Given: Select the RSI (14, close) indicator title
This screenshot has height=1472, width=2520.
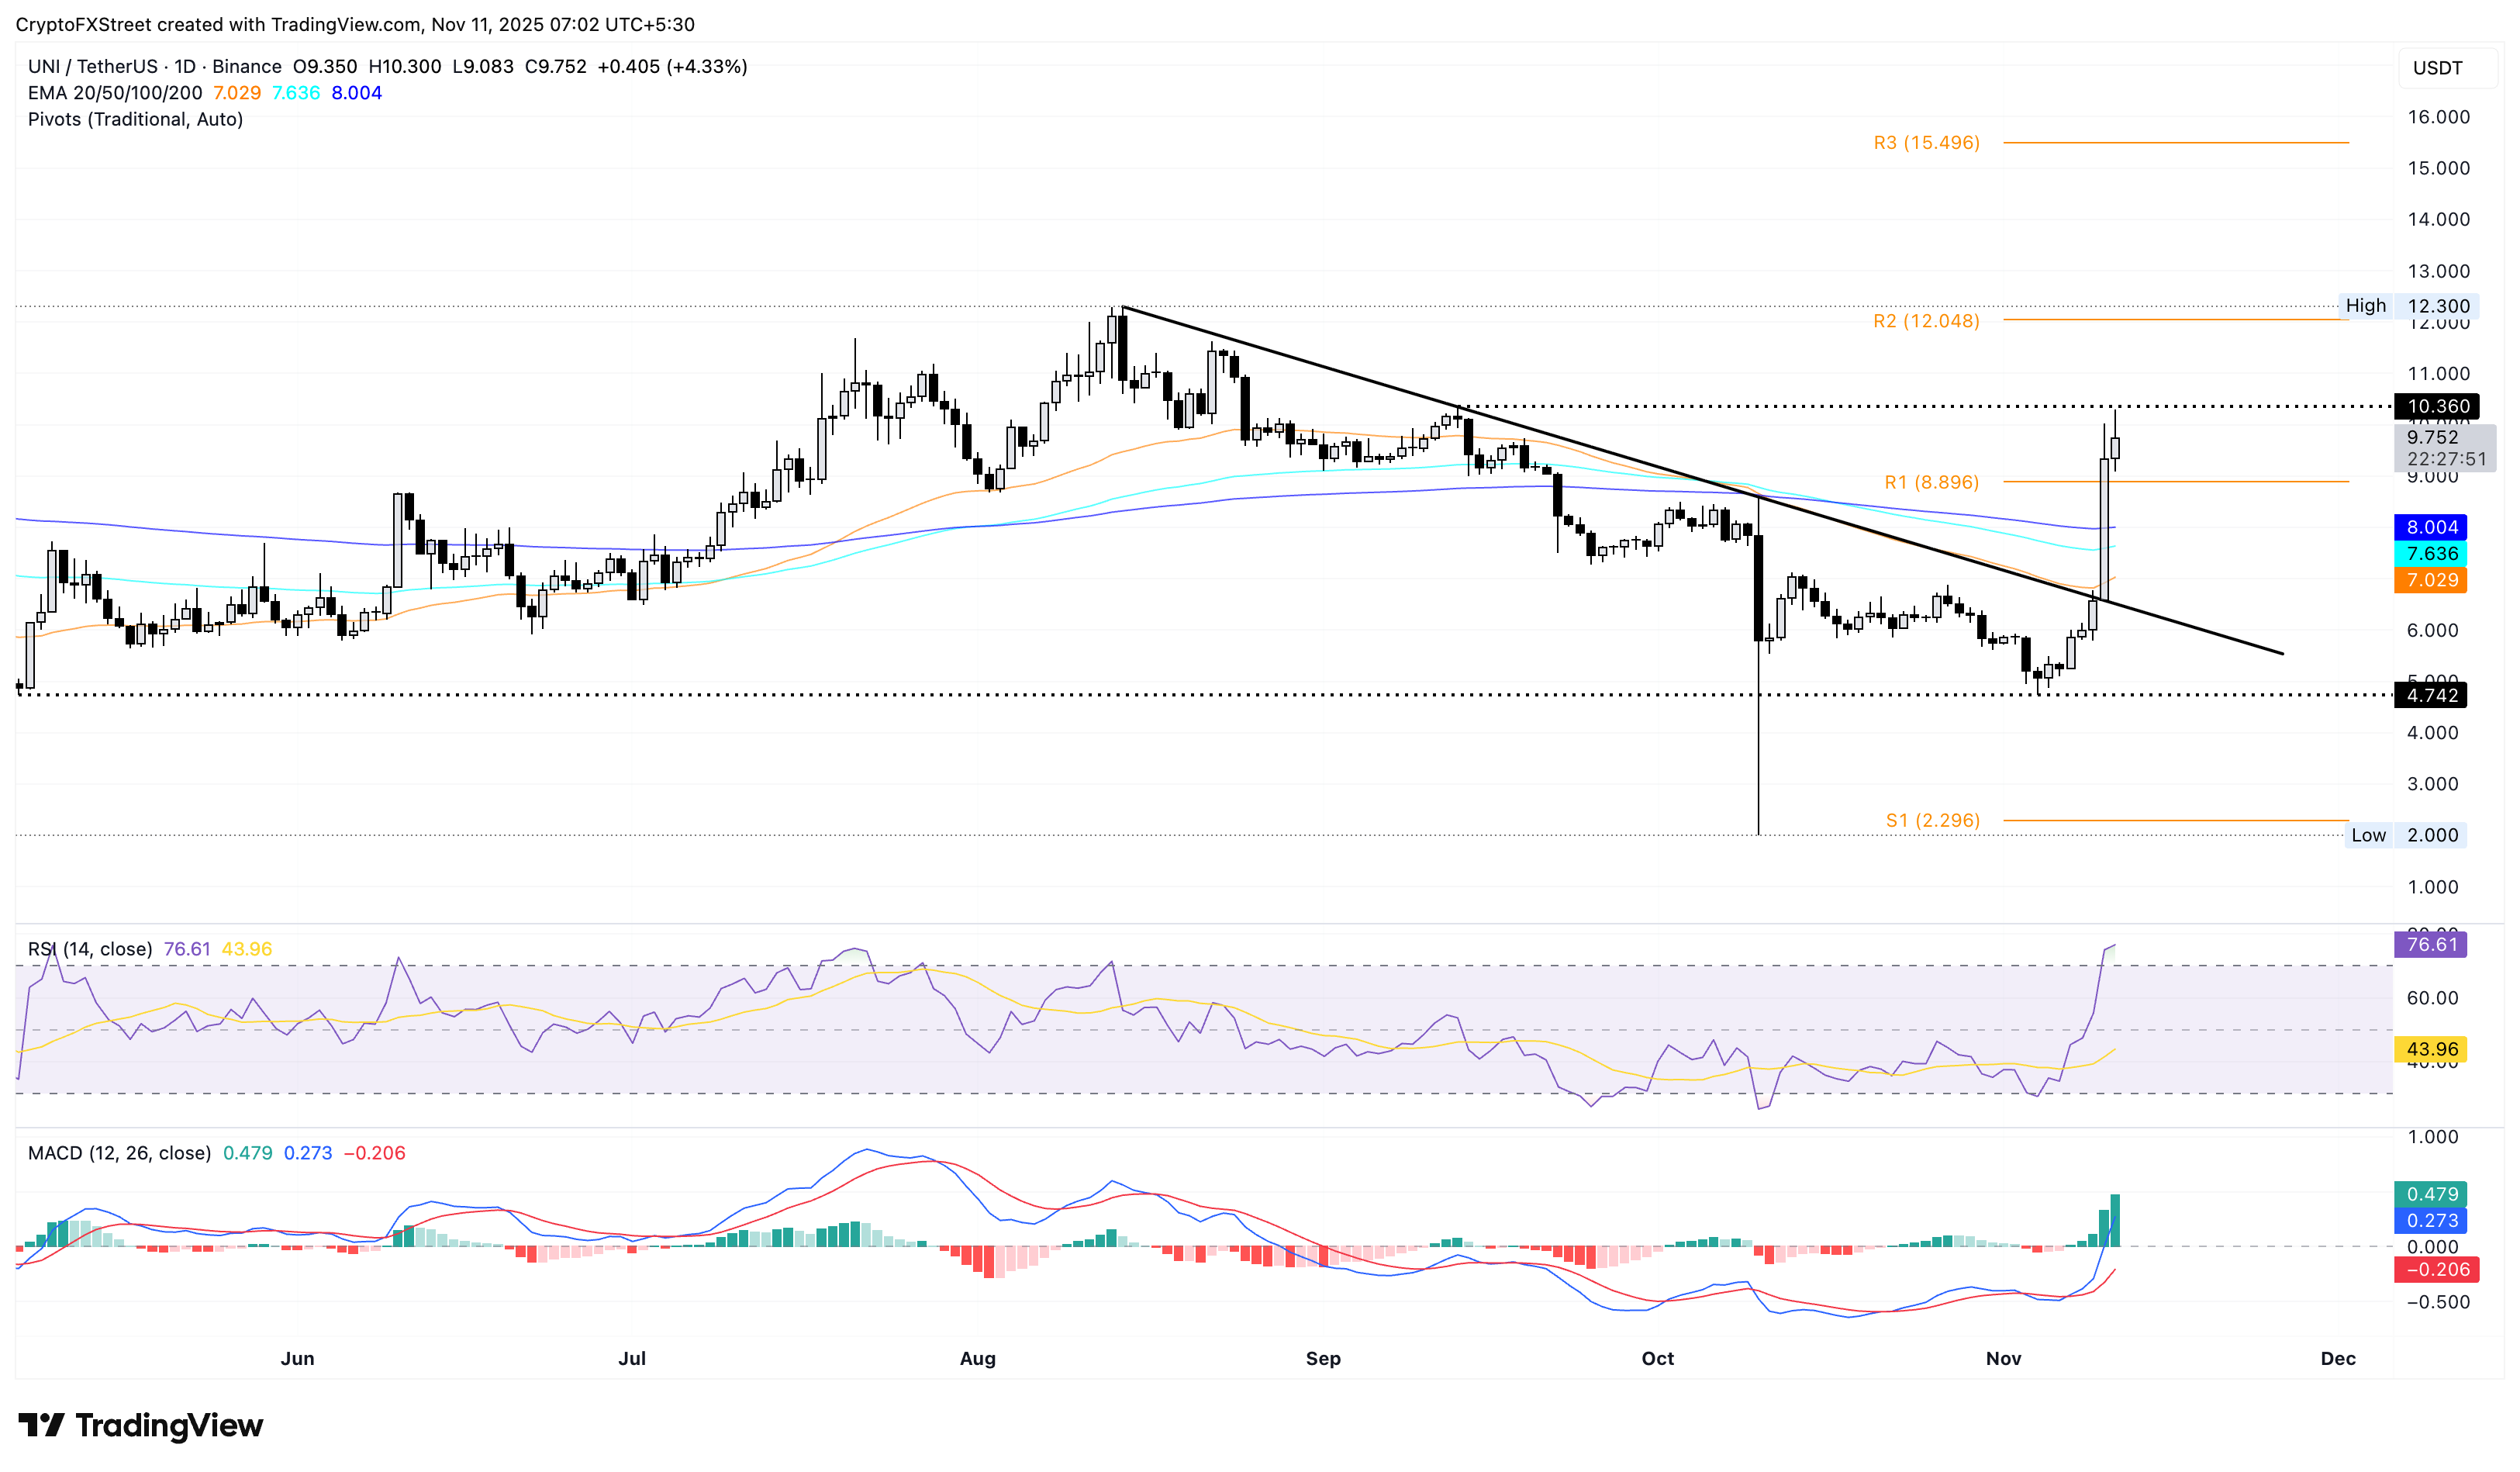Looking at the screenshot, I should [90, 948].
